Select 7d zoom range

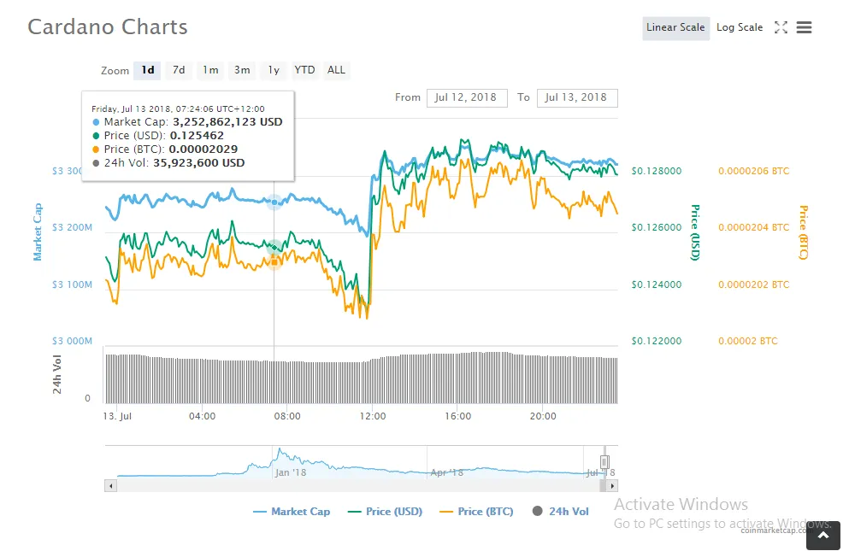pyautogui.click(x=179, y=70)
